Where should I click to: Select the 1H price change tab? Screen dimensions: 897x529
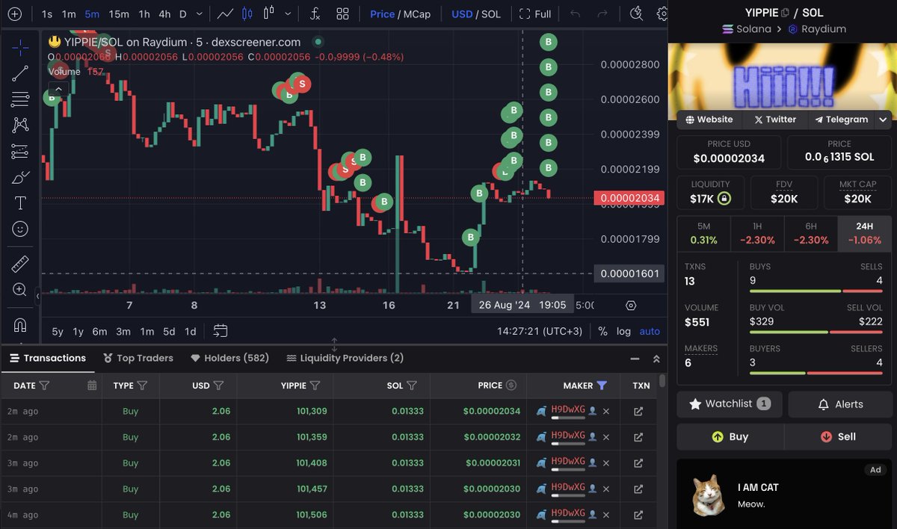coord(757,233)
